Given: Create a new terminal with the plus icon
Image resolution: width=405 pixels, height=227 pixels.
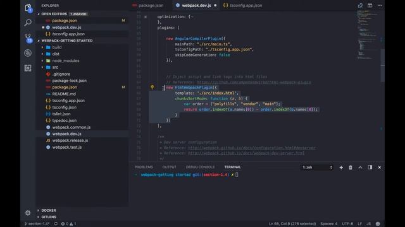Looking at the screenshot, I should coord(341,168).
